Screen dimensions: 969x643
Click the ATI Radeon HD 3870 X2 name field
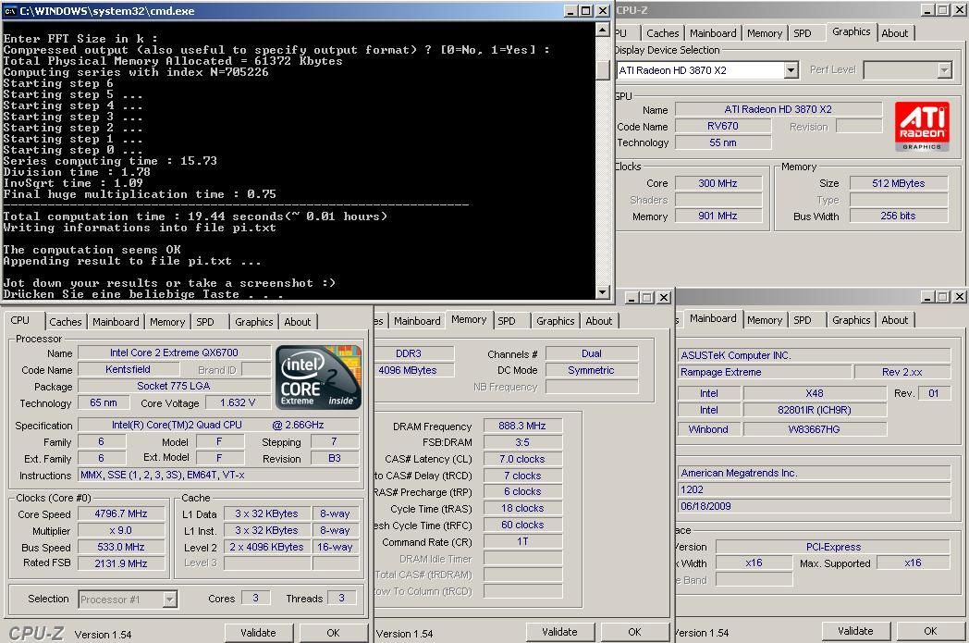778,109
